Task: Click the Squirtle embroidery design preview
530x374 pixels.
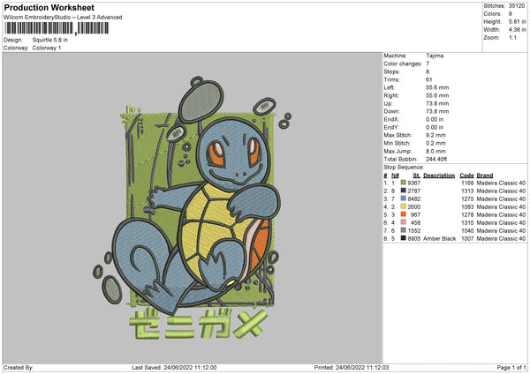Action: pos(188,204)
